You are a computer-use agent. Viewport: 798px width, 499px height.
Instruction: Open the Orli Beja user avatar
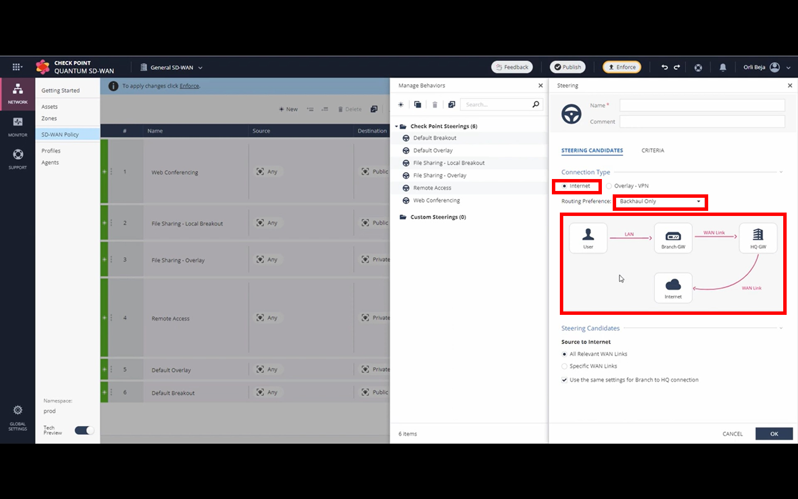click(x=775, y=67)
